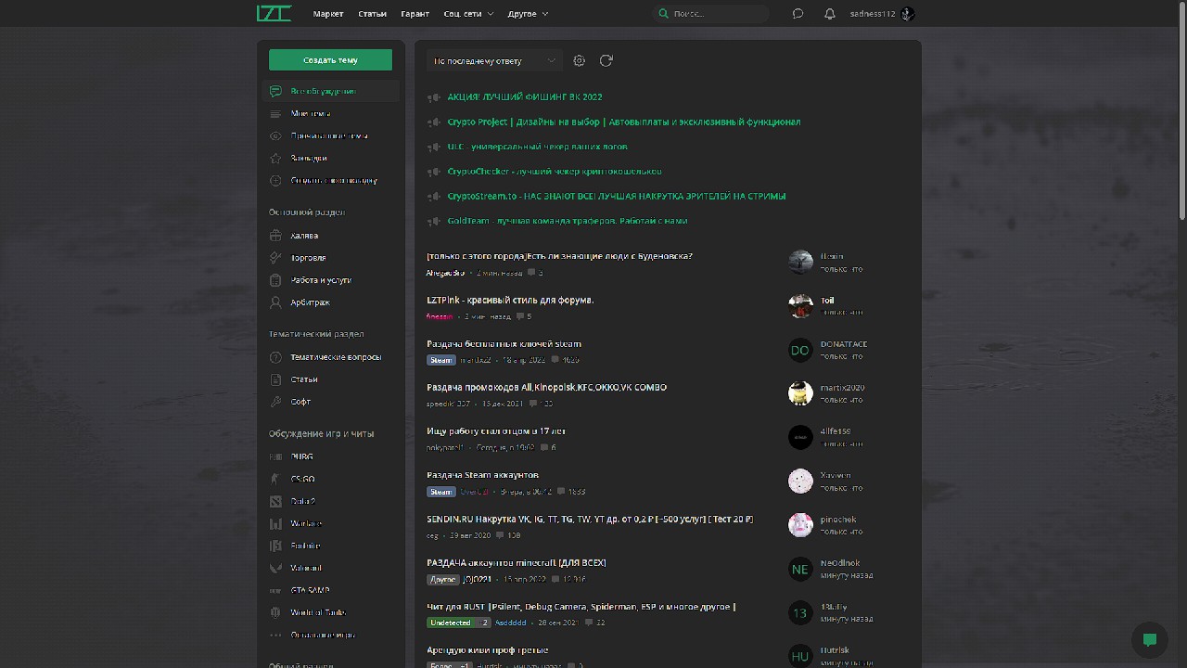Expand the 'Соц. сети' dropdown menu

coord(467,14)
